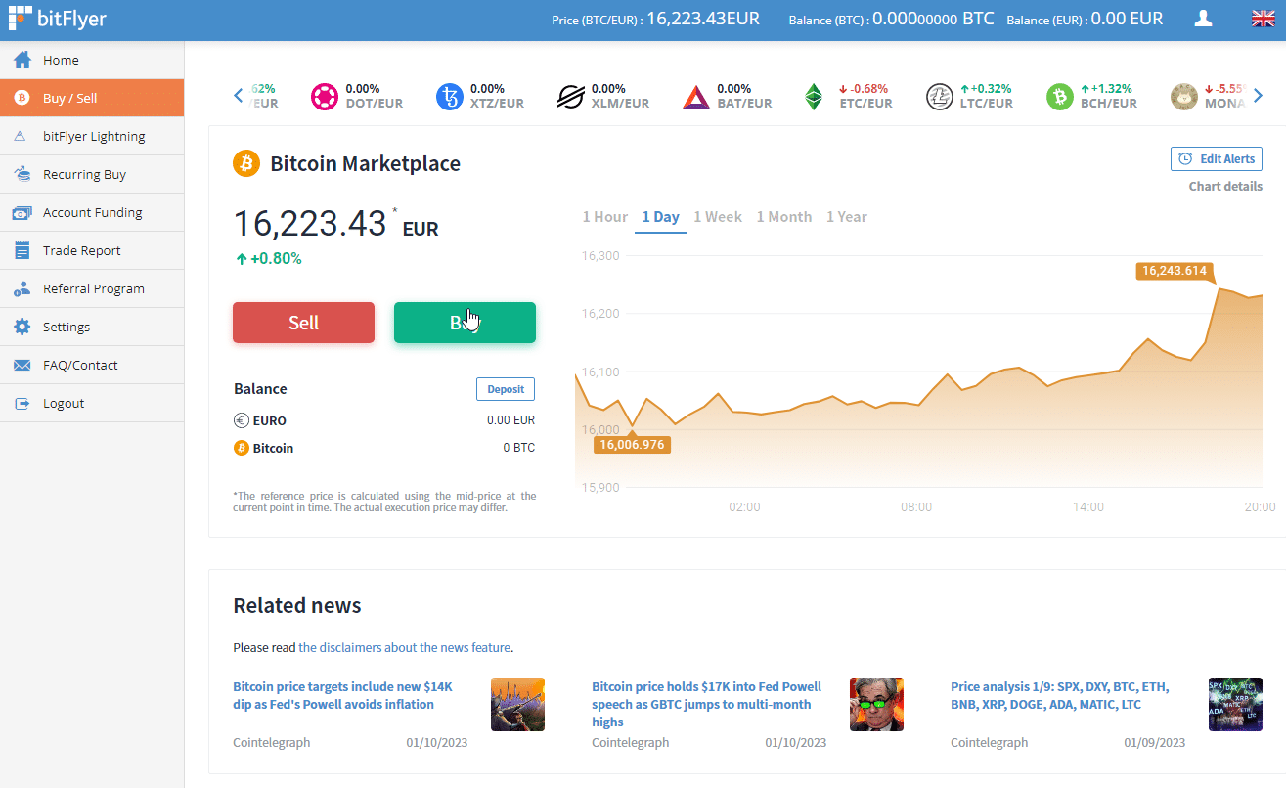This screenshot has height=788, width=1286.
Task: Click the Bitcoin balance row icon
Action: pyautogui.click(x=242, y=448)
